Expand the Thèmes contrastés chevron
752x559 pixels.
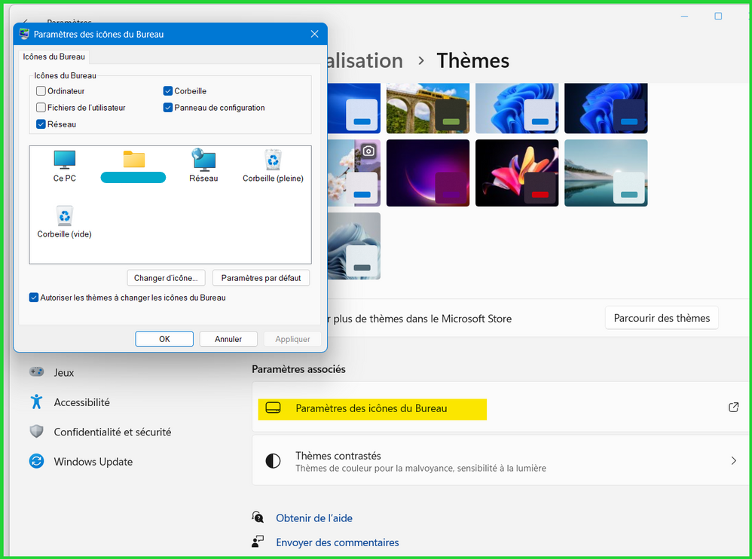733,460
